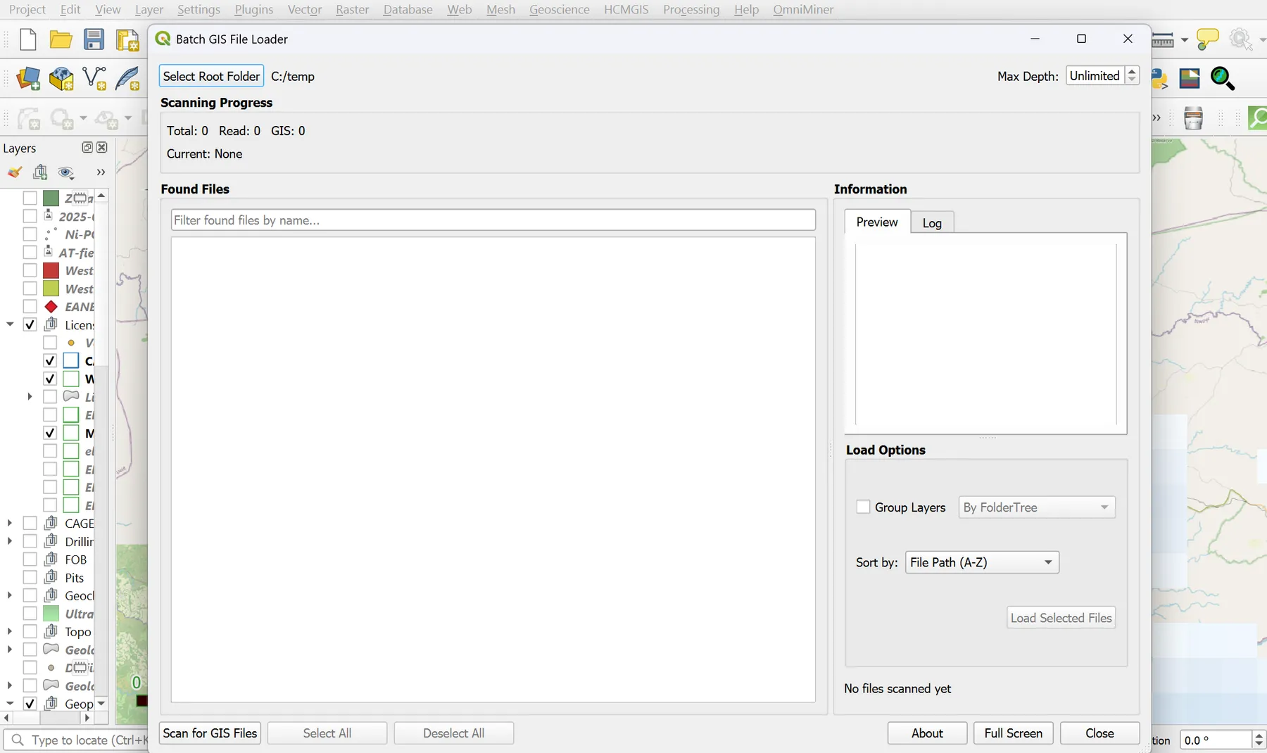Click the yellow Map Tips speech bubble icon

coord(1208,39)
